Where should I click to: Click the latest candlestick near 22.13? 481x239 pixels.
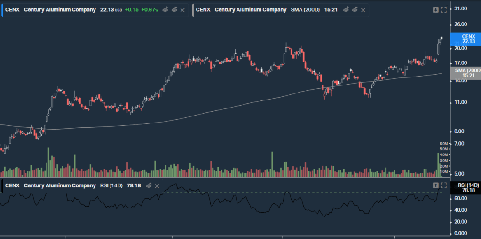[442, 38]
